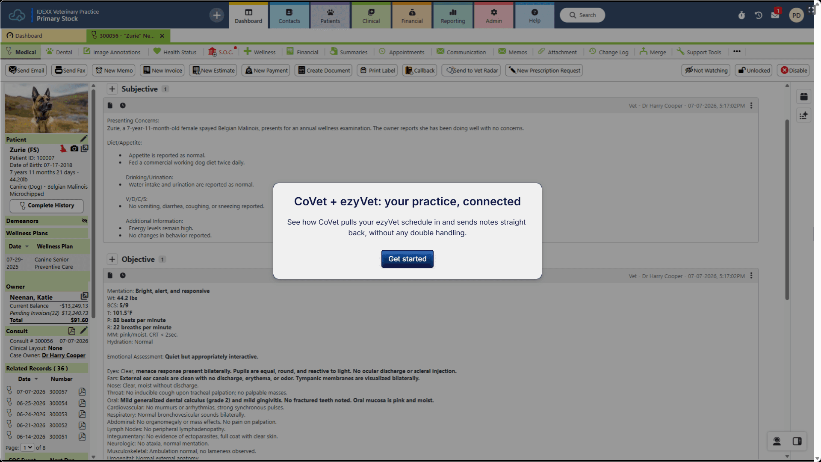The width and height of the screenshot is (821, 462).
Task: Switch to the Contacts tab
Action: (289, 16)
